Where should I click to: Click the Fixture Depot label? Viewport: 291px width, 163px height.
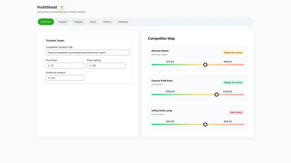tap(158, 114)
